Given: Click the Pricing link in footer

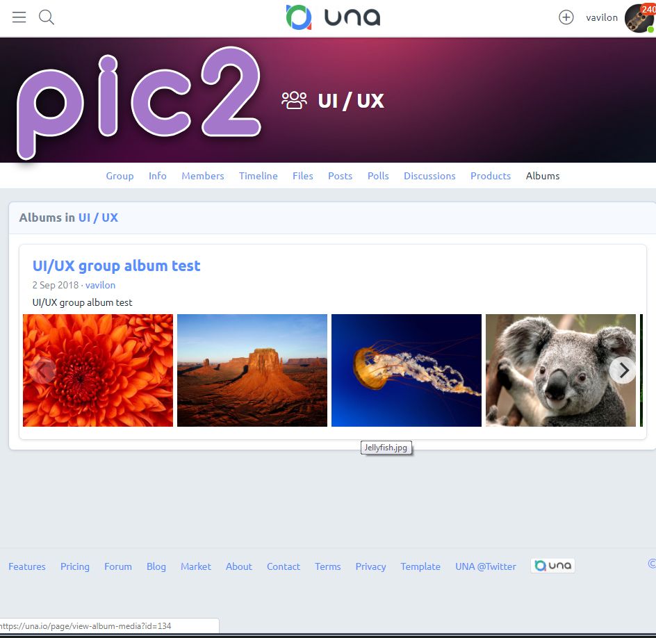Looking at the screenshot, I should click(75, 566).
